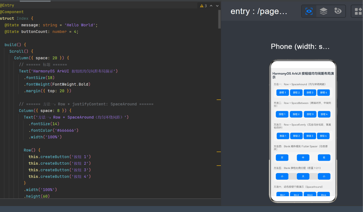The width and height of the screenshot is (363, 212).
Task: Click the 'Column({ space: 8 }) {' line
Action: click(45, 110)
